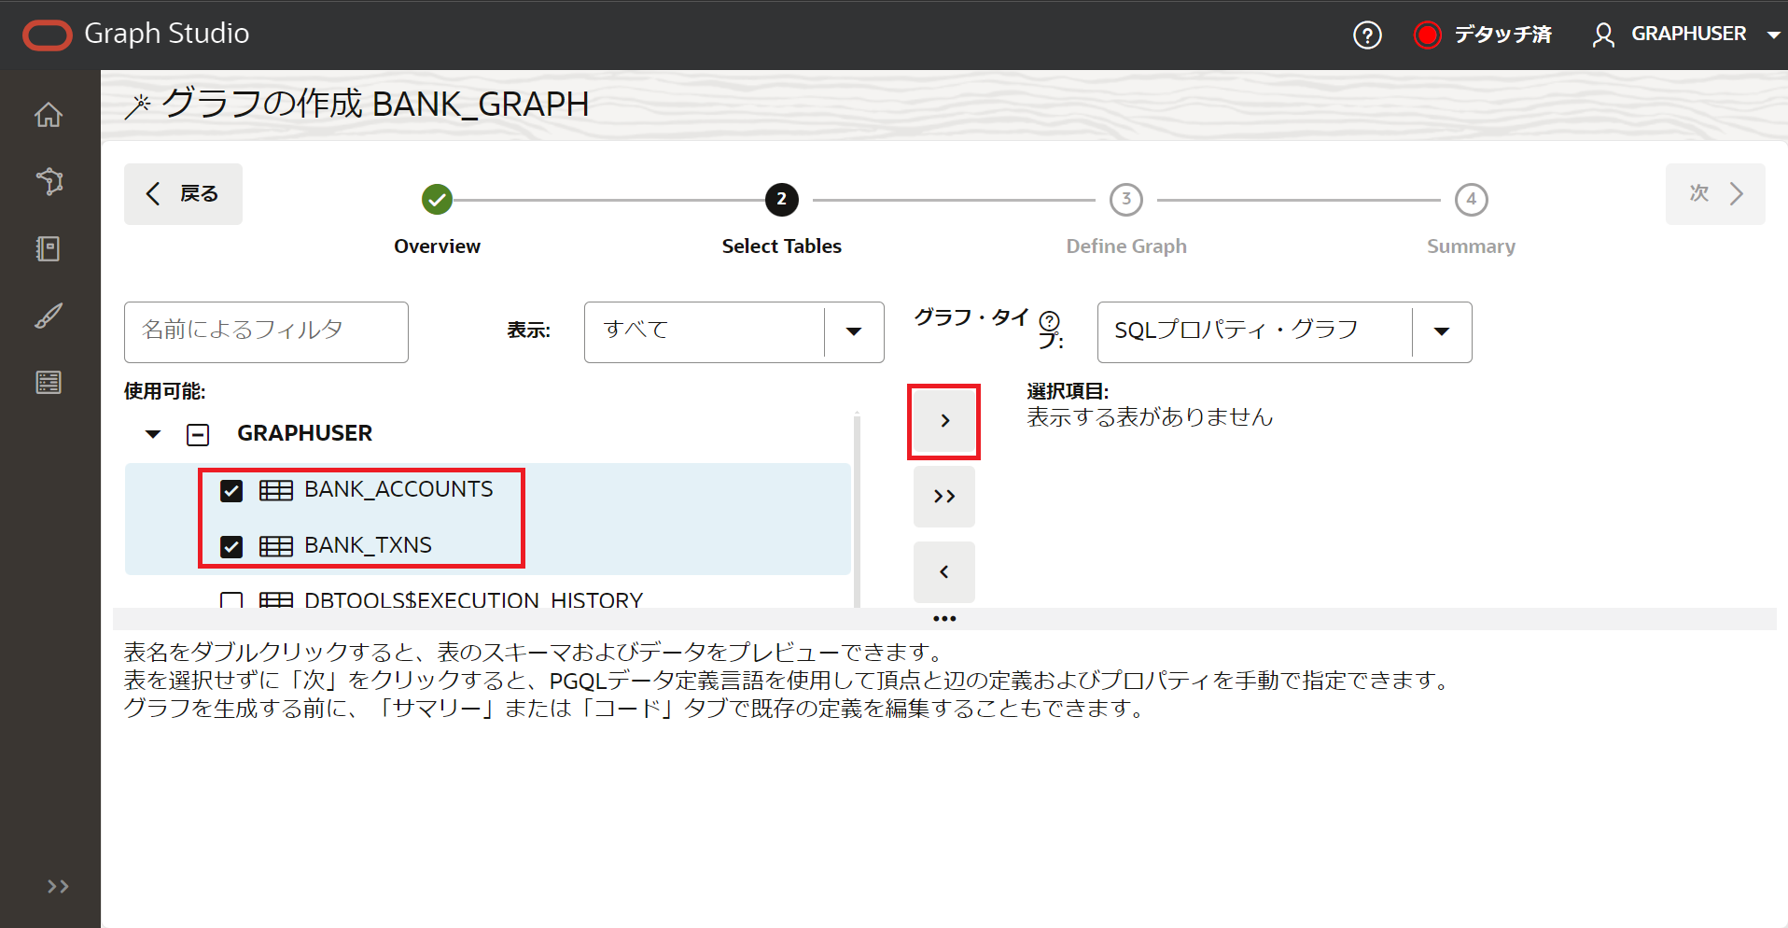Open the Home icon in sidebar
Screen dimensions: 1788x928
(x=49, y=115)
